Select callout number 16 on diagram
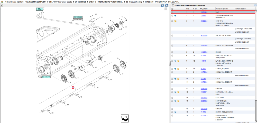The image size is (257, 123). click(87, 72)
